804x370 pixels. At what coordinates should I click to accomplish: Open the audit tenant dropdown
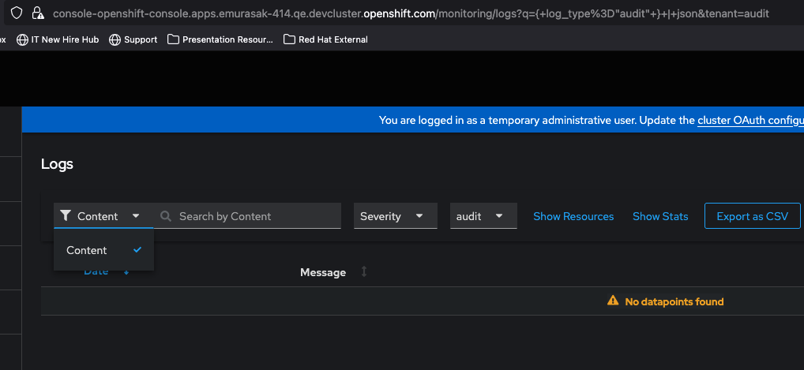point(483,216)
